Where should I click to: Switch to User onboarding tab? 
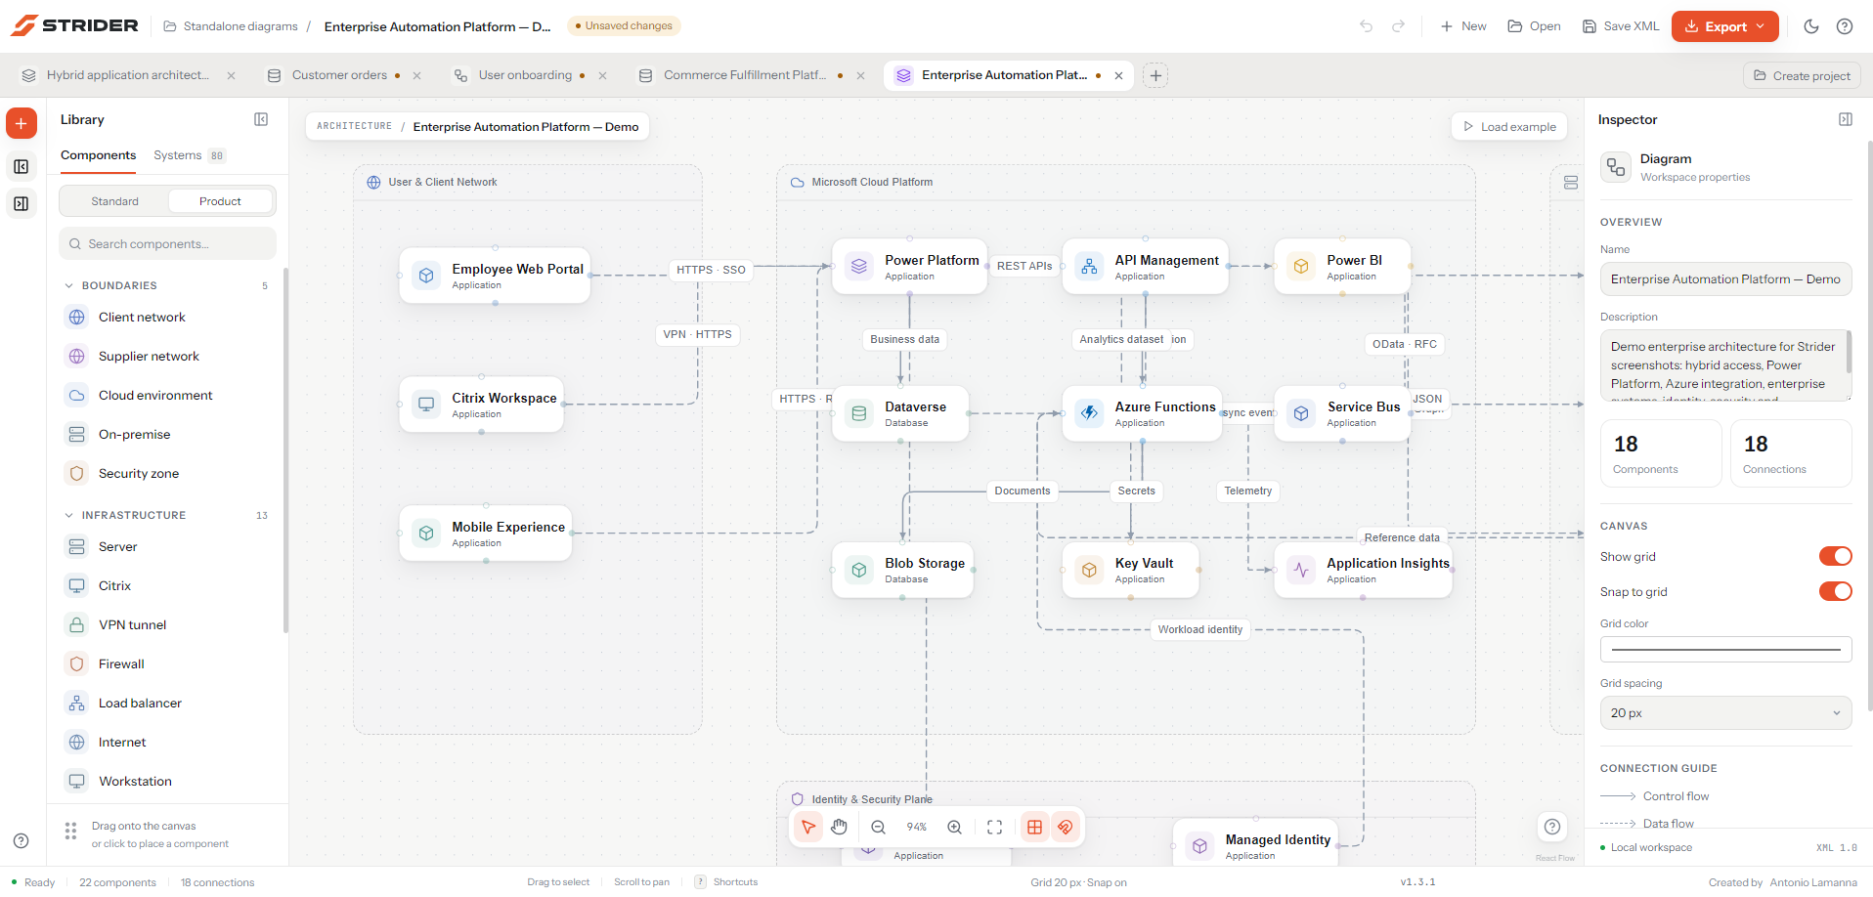click(525, 75)
